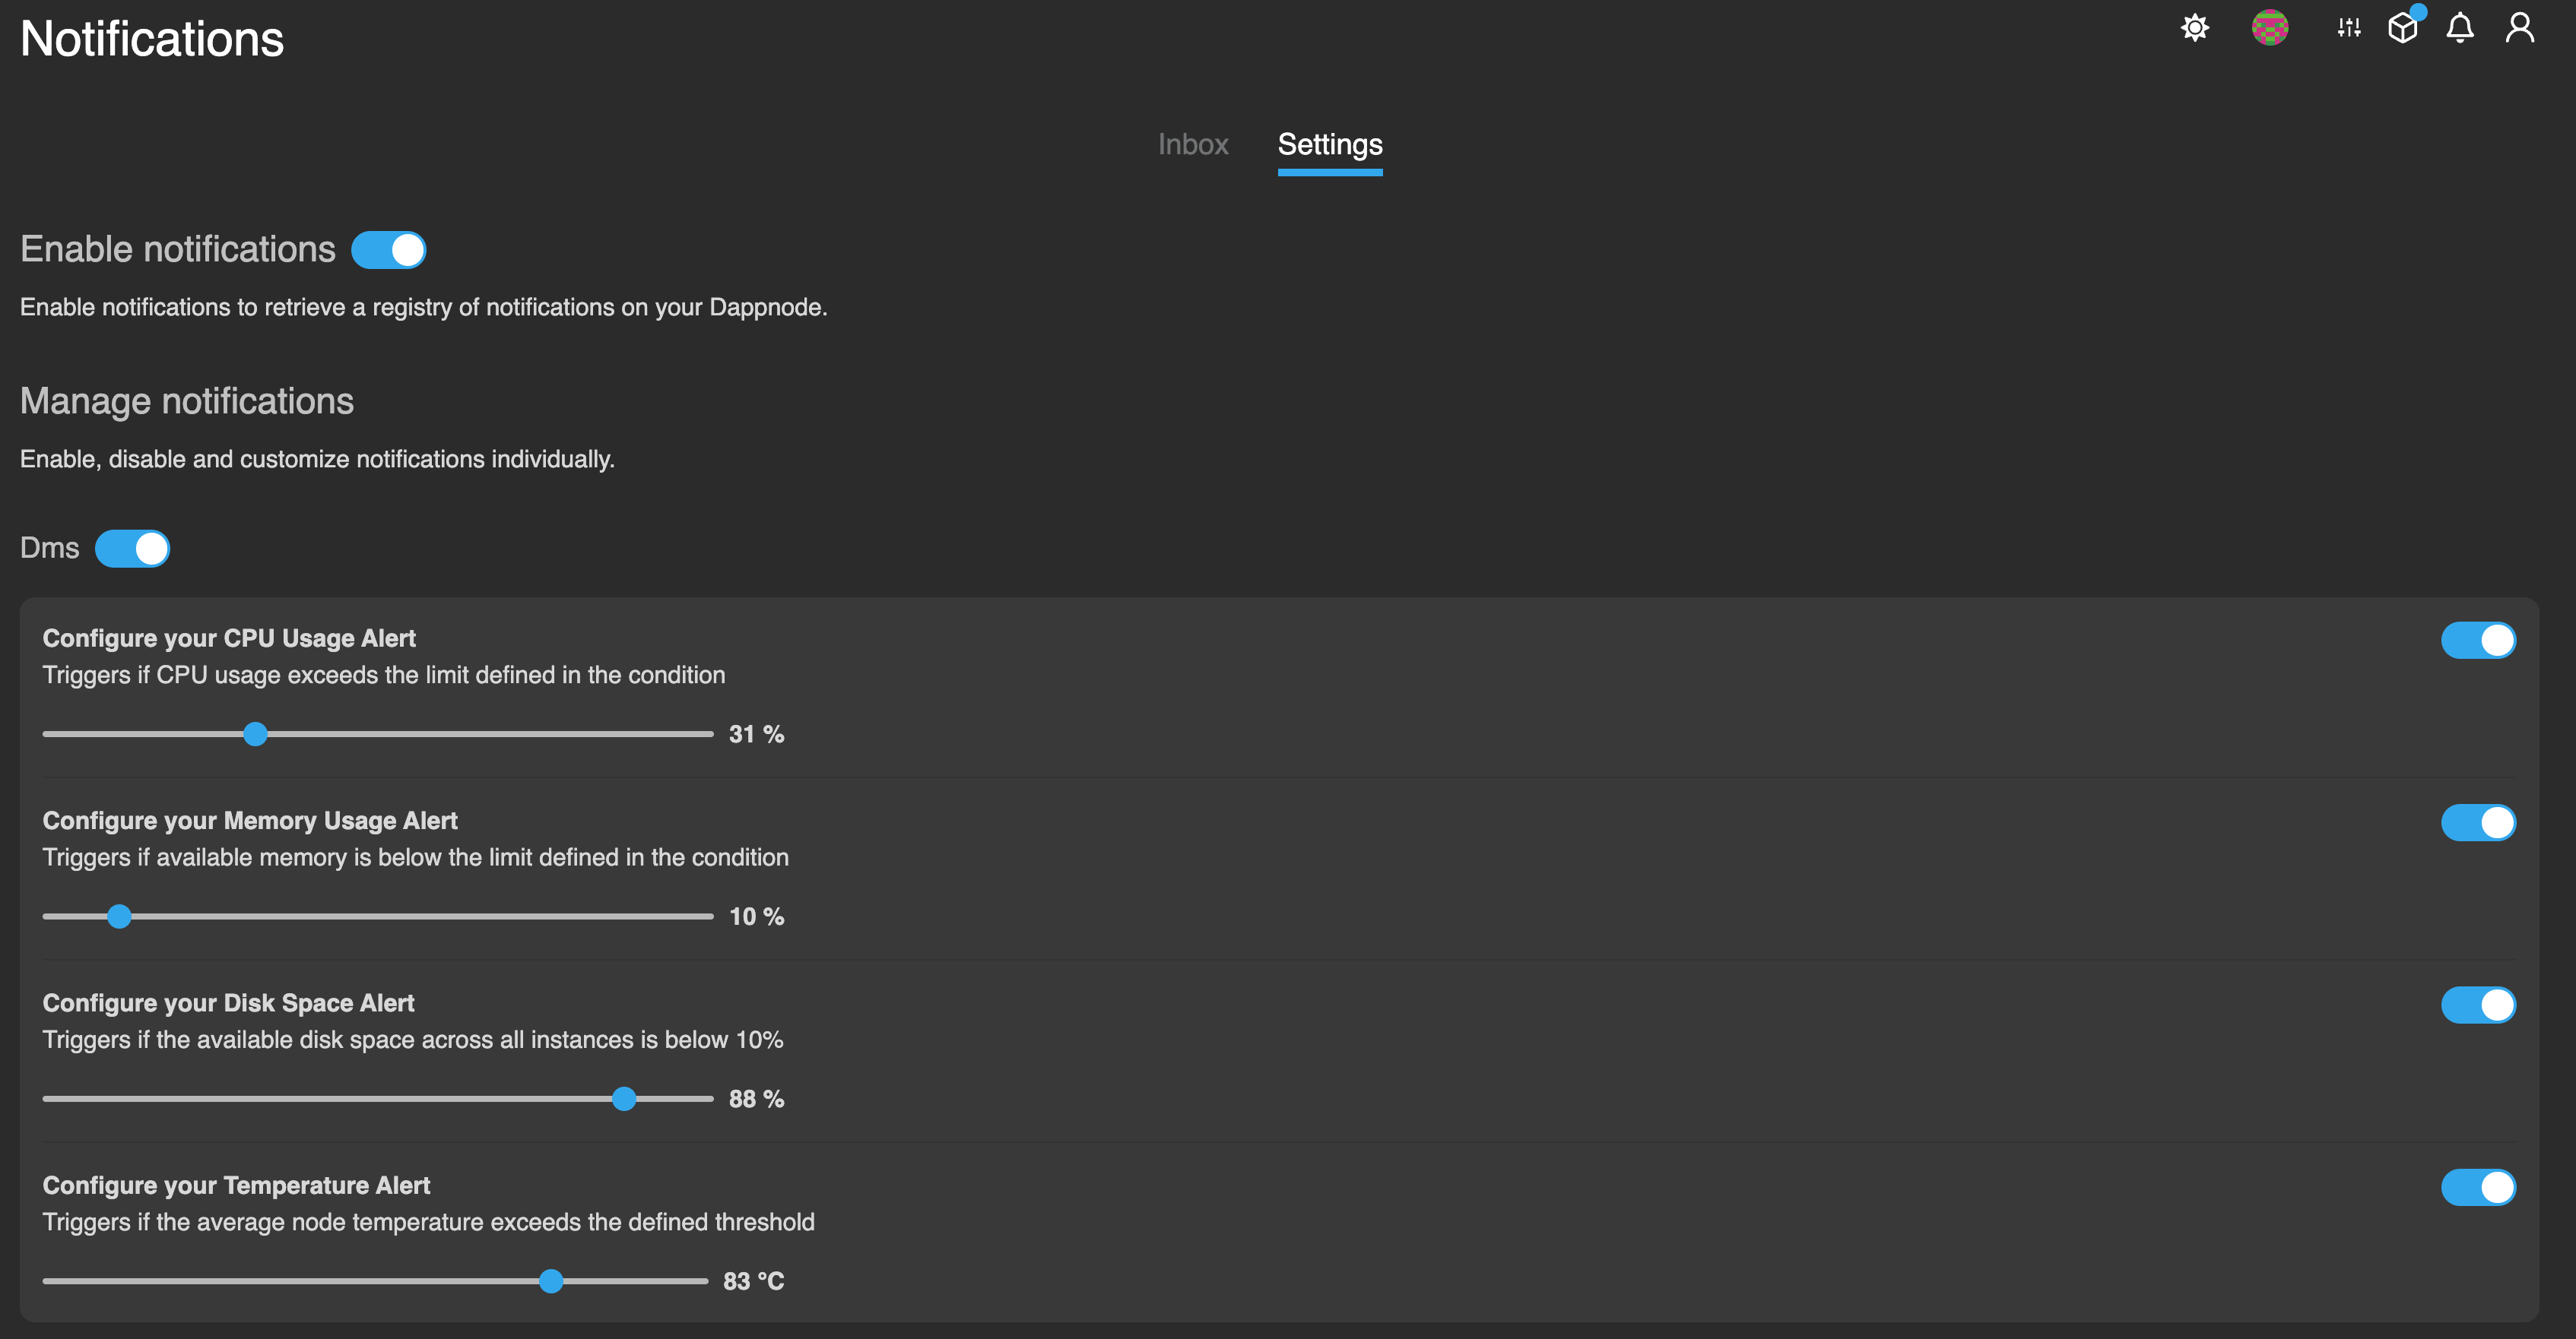
Task: Click the Dappnode identicon avatar
Action: 2270,27
